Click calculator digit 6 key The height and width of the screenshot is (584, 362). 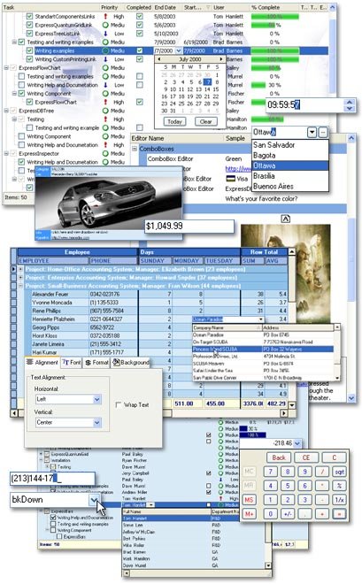[x=304, y=486]
